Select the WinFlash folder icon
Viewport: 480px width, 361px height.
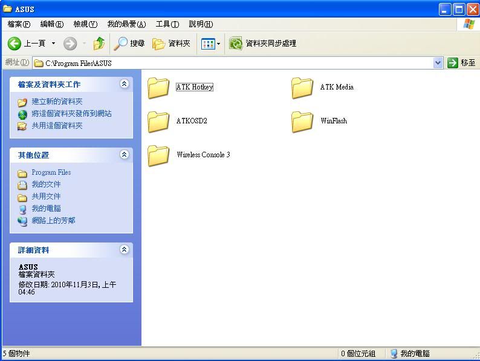pos(302,122)
